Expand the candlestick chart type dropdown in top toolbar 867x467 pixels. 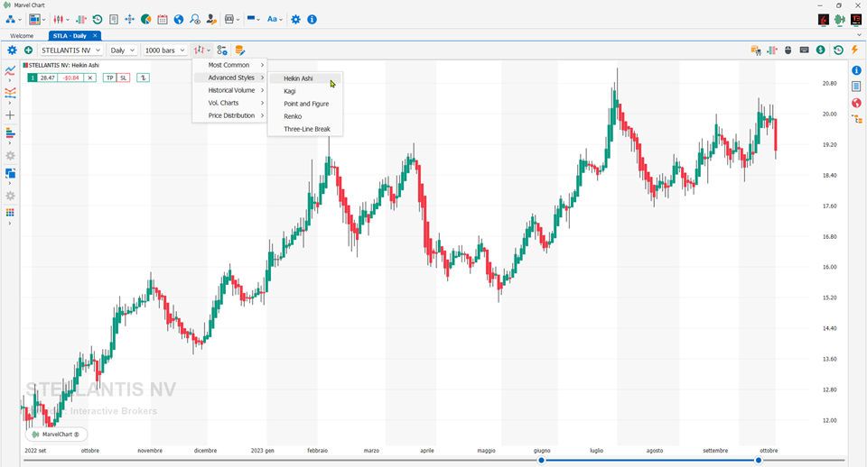click(x=68, y=19)
